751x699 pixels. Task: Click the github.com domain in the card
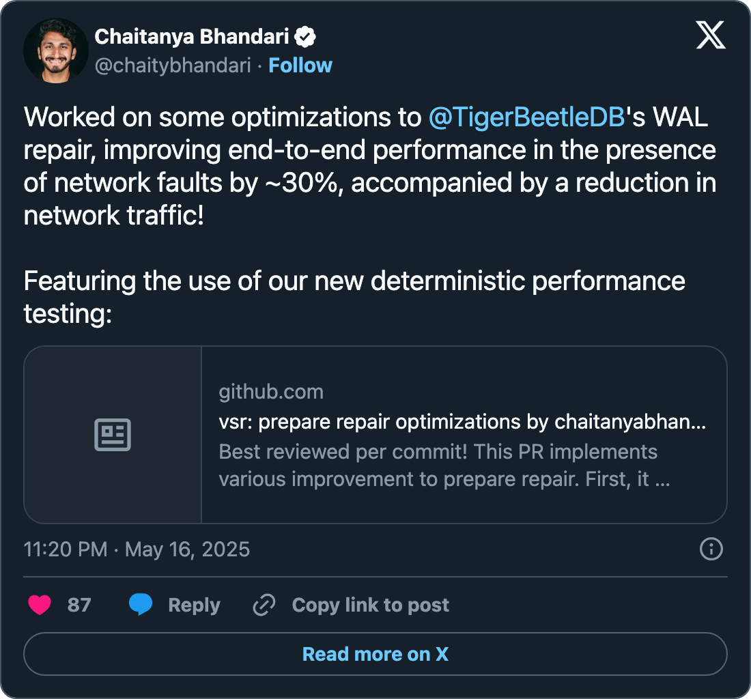click(x=271, y=392)
